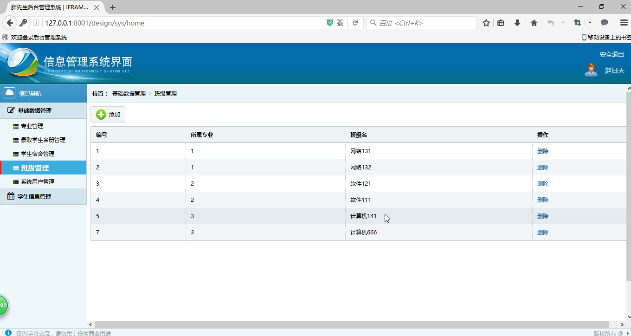Click the 编号 column header
This screenshot has width=631, height=336.
[x=102, y=135]
